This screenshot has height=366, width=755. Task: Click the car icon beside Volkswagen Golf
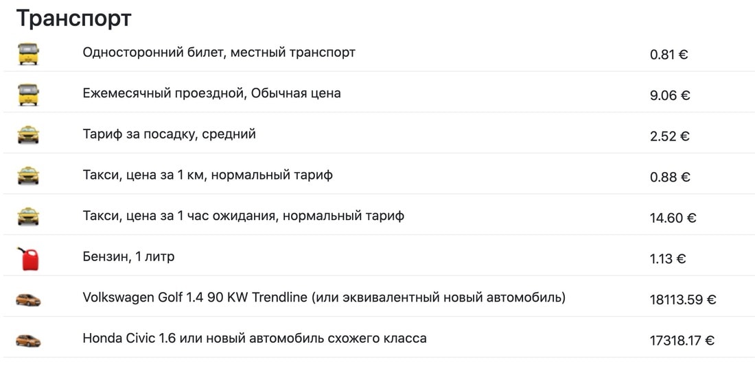(28, 300)
